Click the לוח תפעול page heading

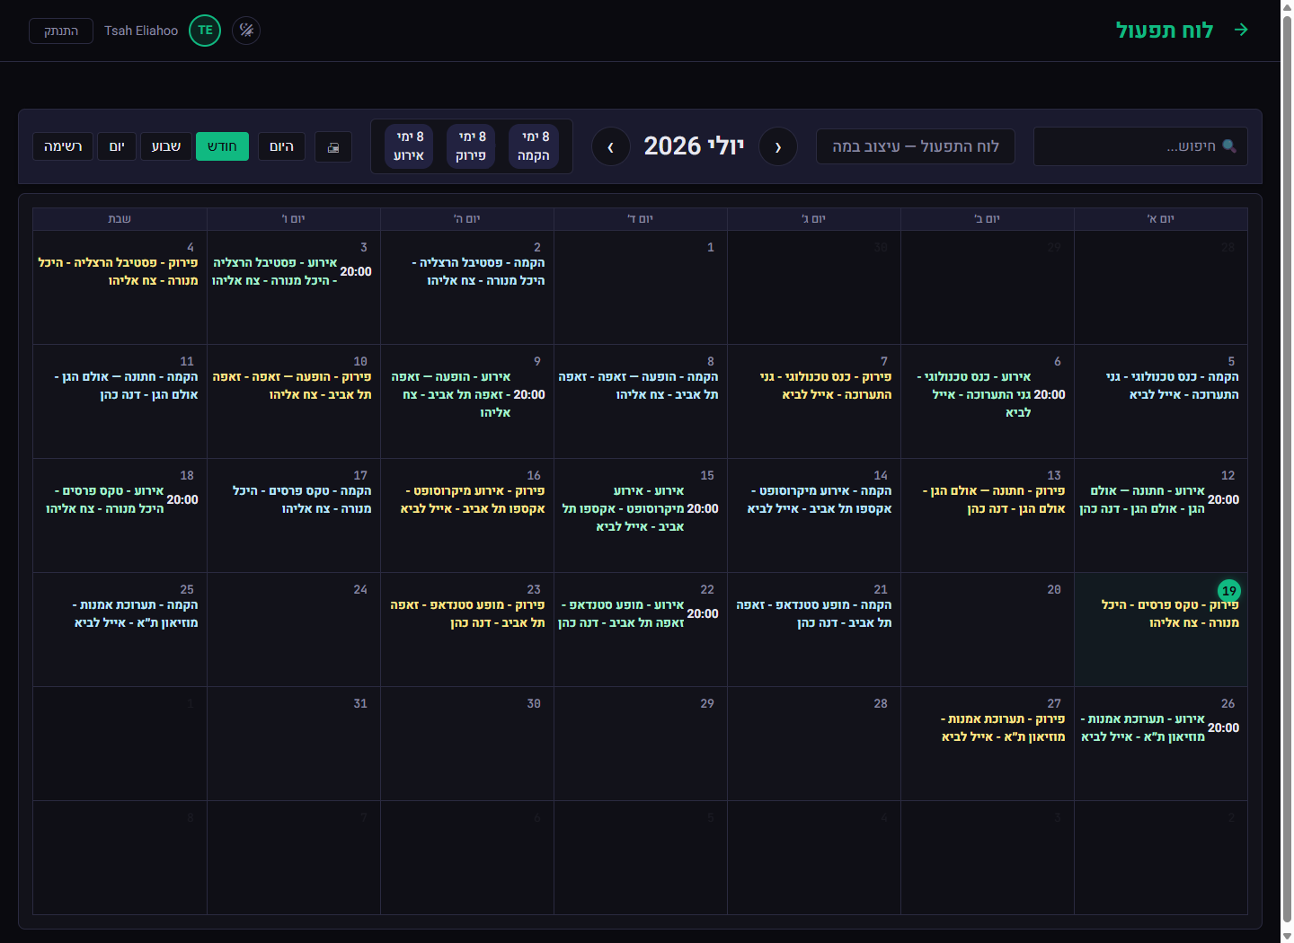point(1165,30)
